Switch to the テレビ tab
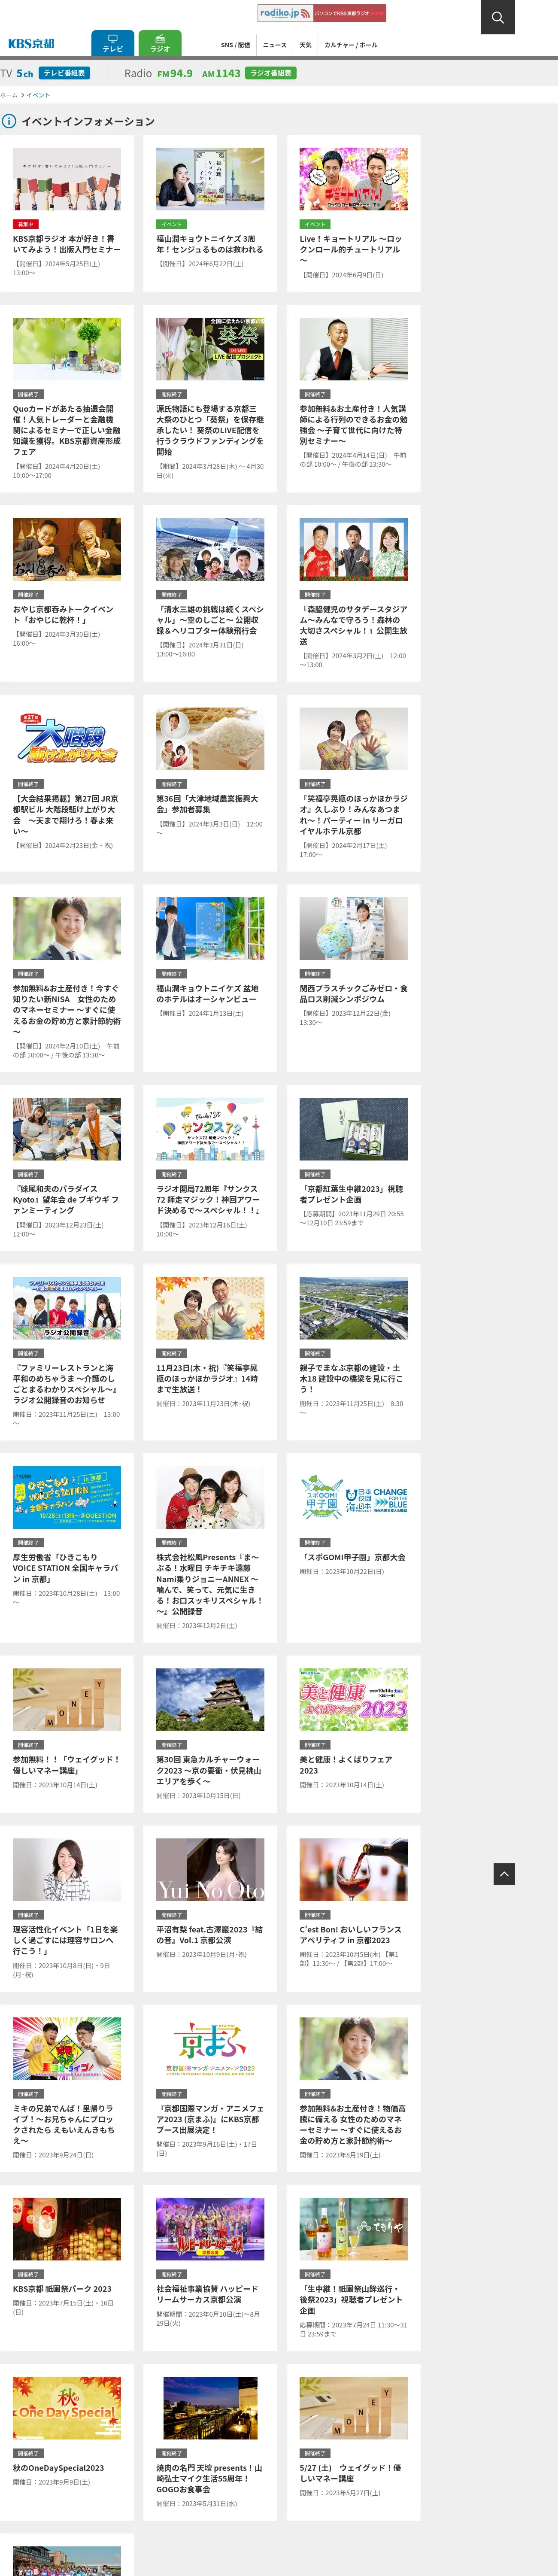Screen dimensions: 558x2576 [x=112, y=43]
